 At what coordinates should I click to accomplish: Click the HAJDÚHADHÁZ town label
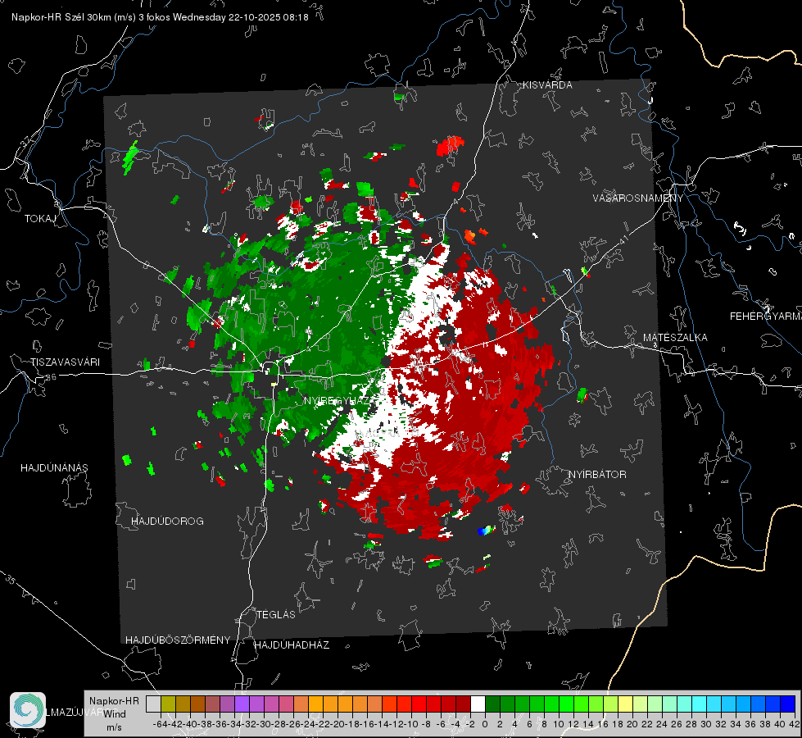click(x=292, y=645)
